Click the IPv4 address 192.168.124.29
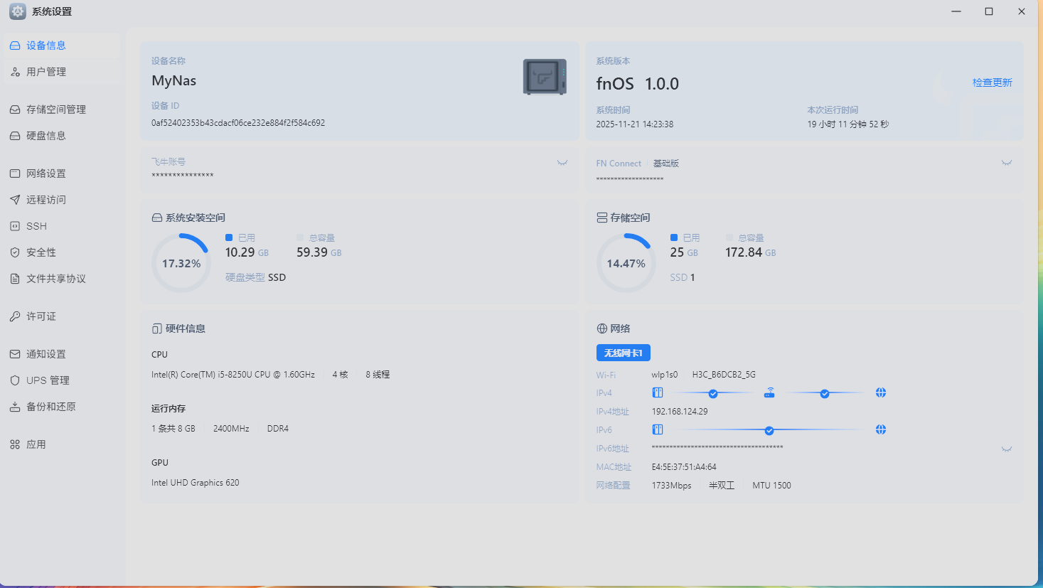Image resolution: width=1043 pixels, height=588 pixels. tap(680, 412)
